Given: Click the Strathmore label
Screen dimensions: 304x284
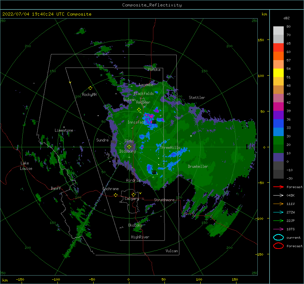Looking at the screenshot, I should 164,200.
